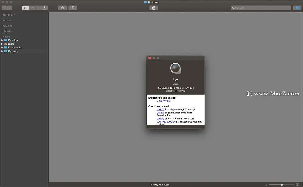303x187 pixels.
Task: Open the LibTIFF link
Action: pos(160,113)
